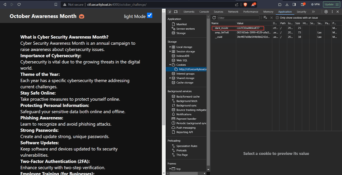Open Service workers section
Viewport: 342px width, 175px height.
tap(185, 29)
